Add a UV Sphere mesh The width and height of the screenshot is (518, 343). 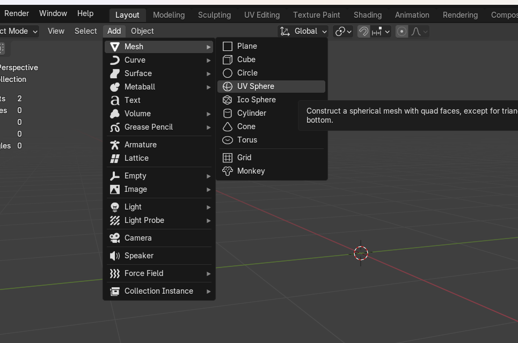click(x=271, y=86)
